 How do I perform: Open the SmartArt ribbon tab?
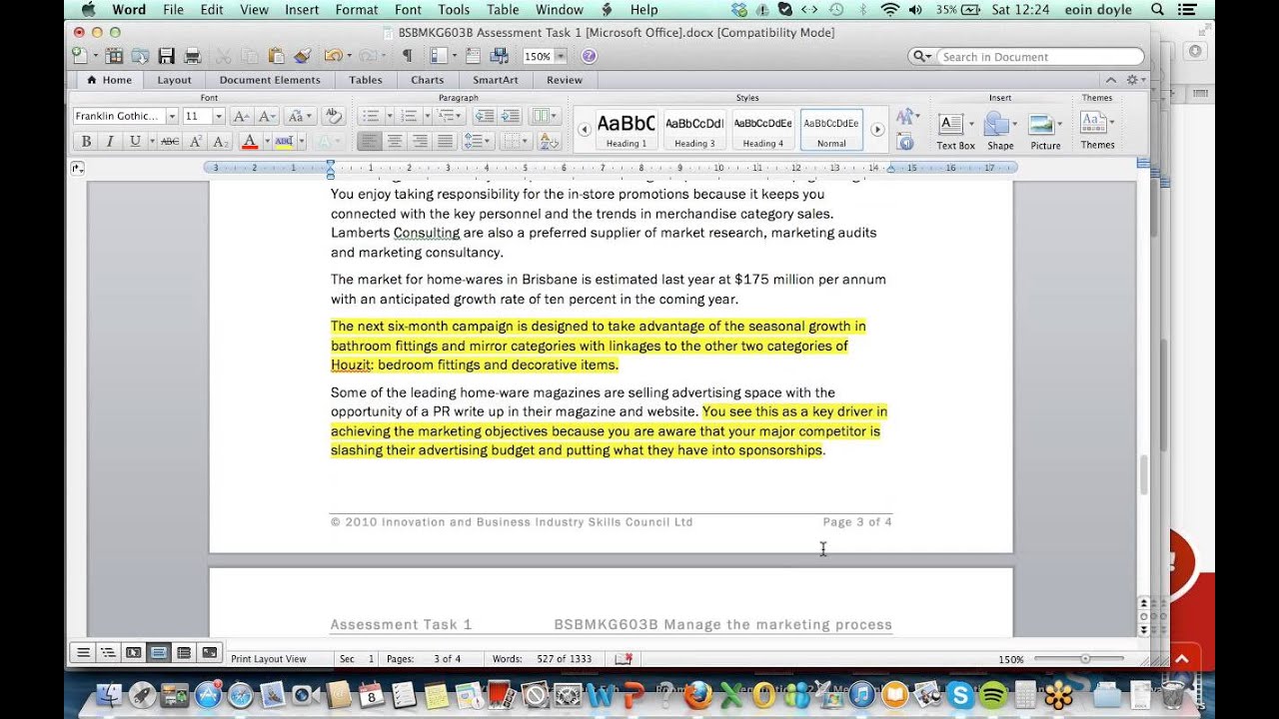pos(496,80)
